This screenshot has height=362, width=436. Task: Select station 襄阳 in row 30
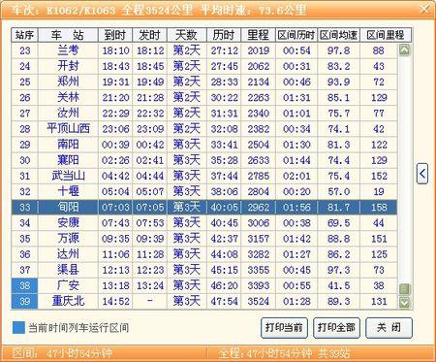68,160
